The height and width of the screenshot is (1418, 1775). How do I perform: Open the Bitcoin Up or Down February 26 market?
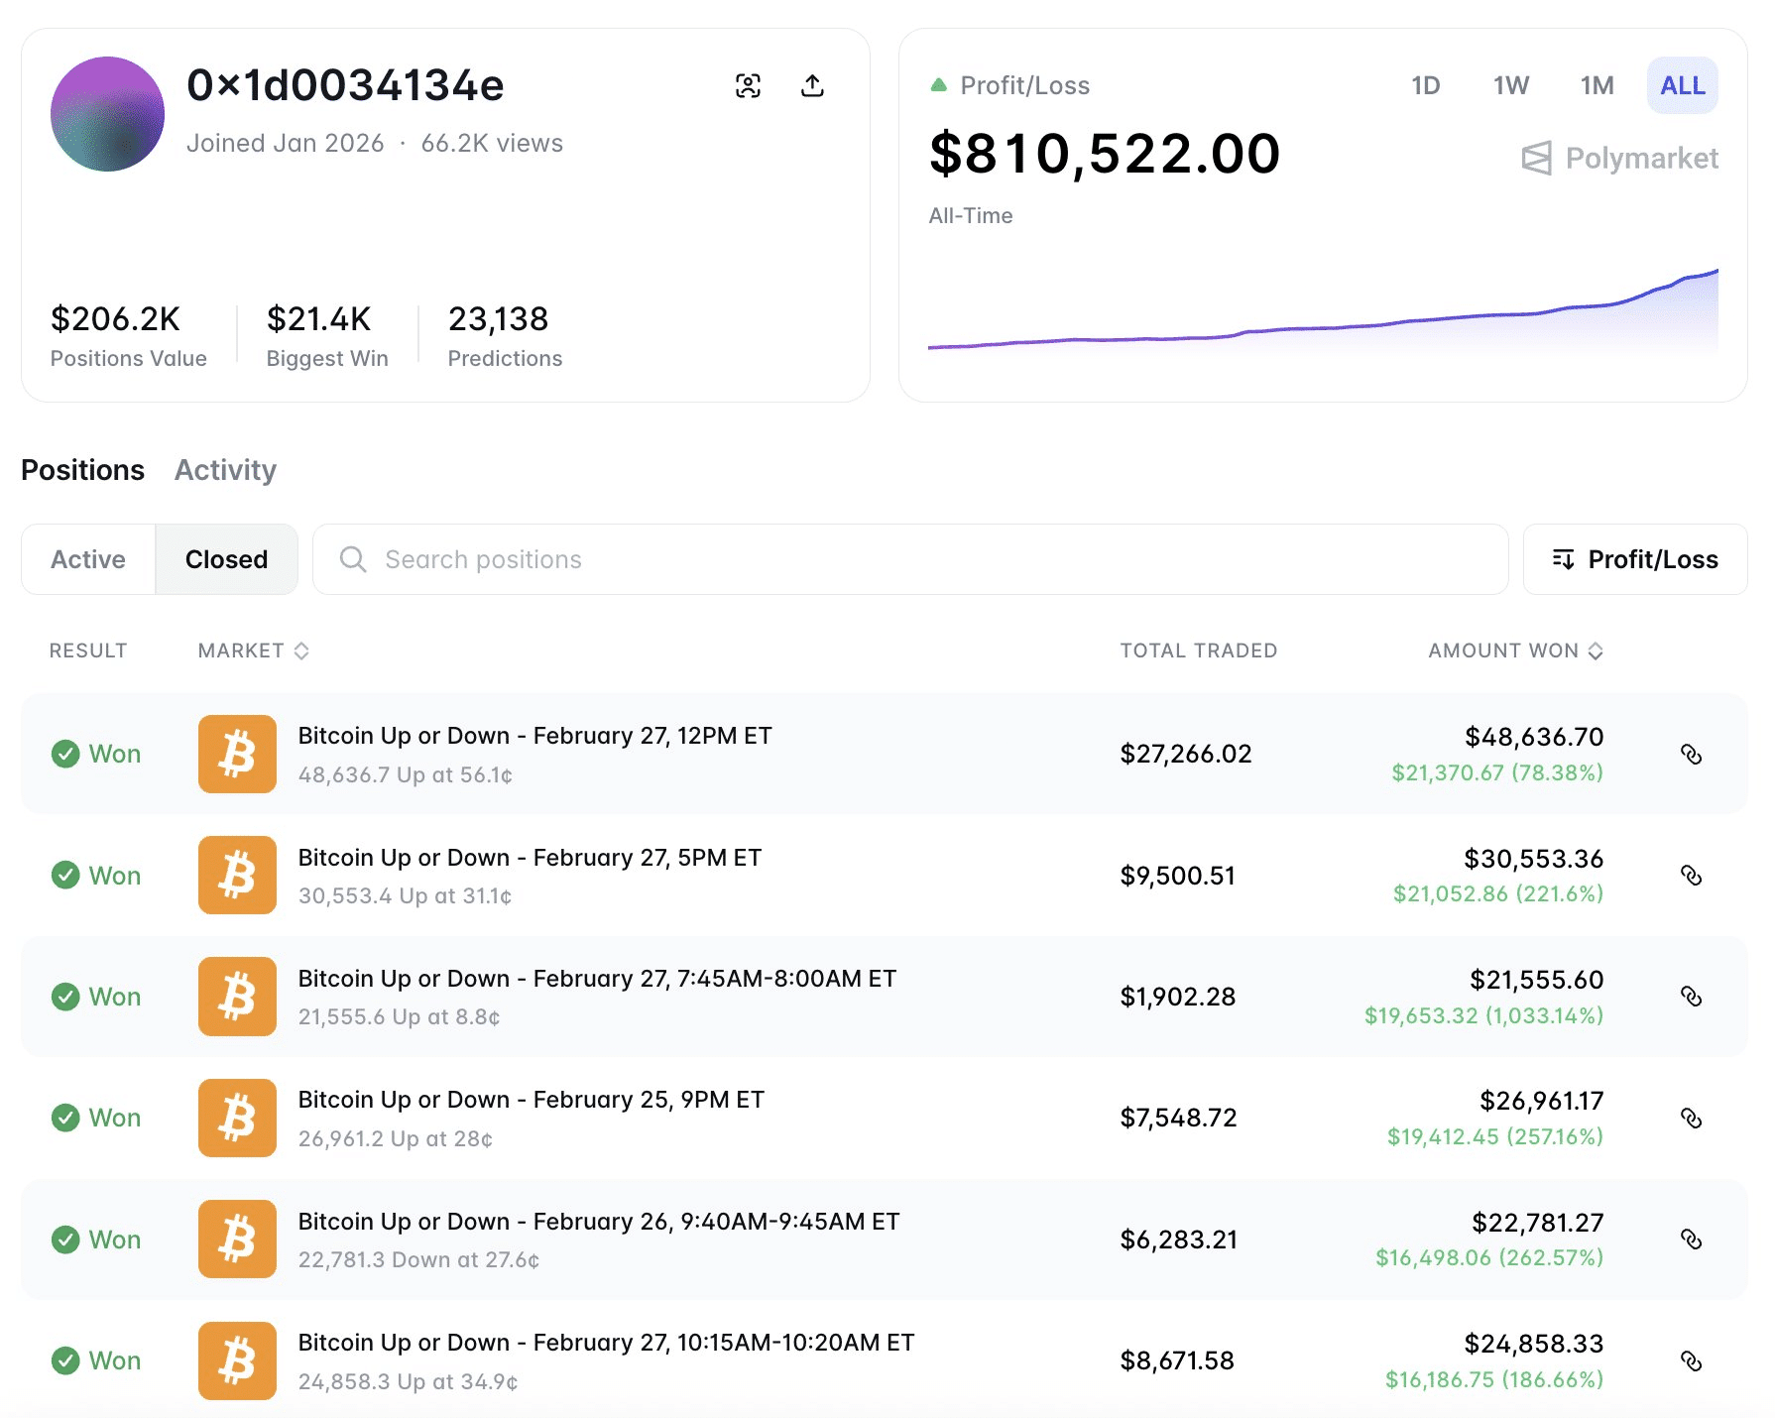[x=599, y=1221]
